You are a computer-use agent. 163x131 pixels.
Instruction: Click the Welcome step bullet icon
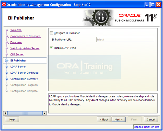7,30
